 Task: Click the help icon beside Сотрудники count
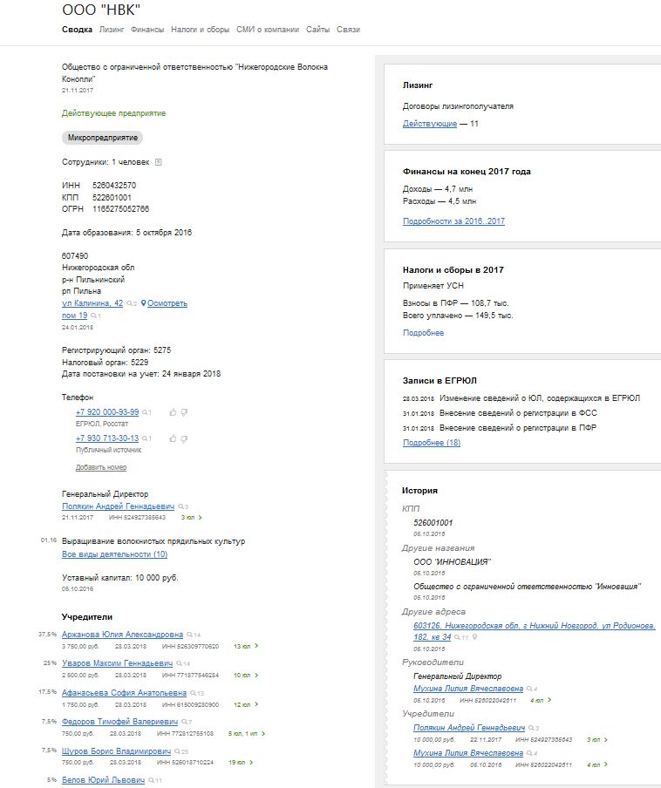[159, 162]
